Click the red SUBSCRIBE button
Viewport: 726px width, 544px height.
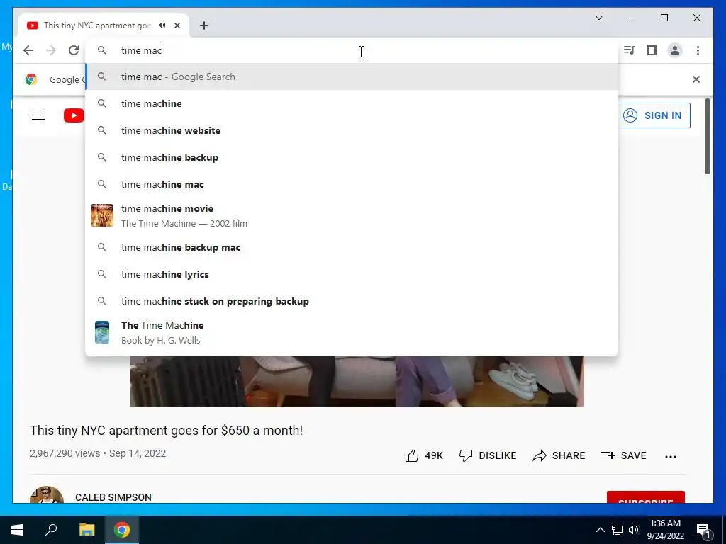pos(645,497)
